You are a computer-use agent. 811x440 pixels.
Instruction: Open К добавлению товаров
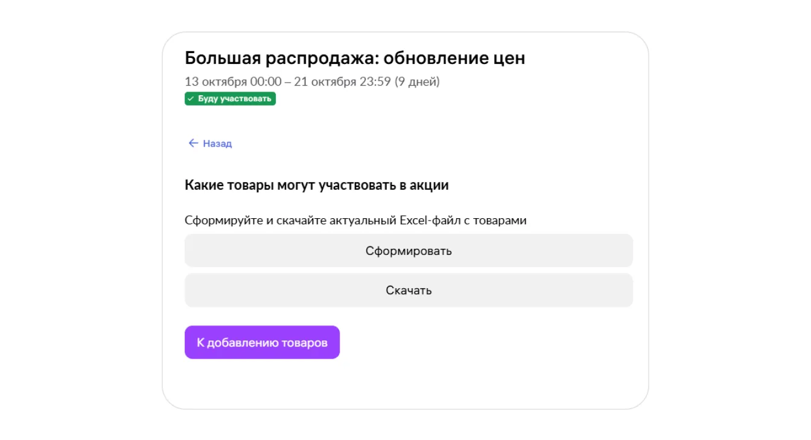coord(262,342)
